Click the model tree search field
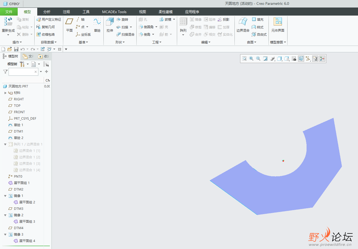Viewport: 358px width, 249px height. [23, 72]
